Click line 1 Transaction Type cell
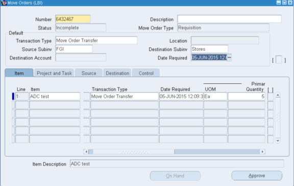The height and width of the screenshot is (186, 294). [x=125, y=97]
